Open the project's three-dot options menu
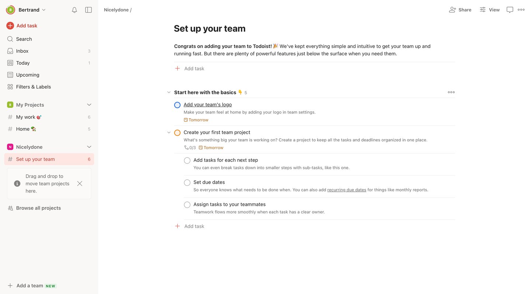 click(x=521, y=10)
